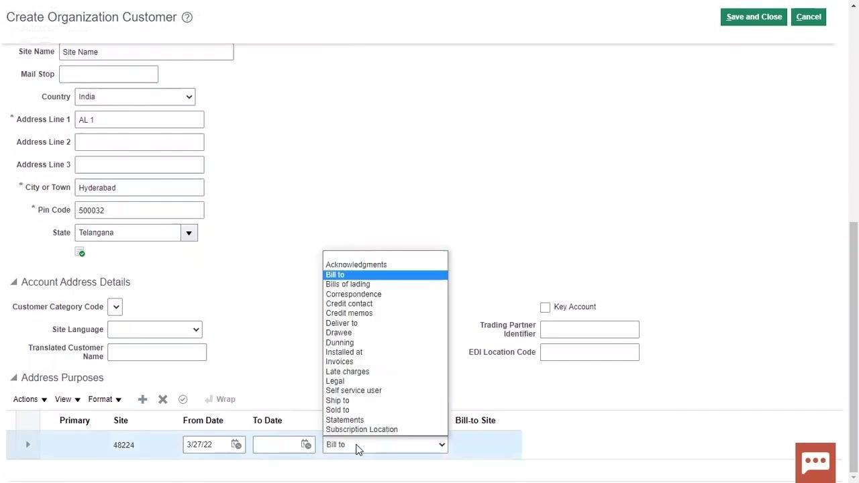
Task: Click the Address Line 3 field
Action: click(140, 165)
